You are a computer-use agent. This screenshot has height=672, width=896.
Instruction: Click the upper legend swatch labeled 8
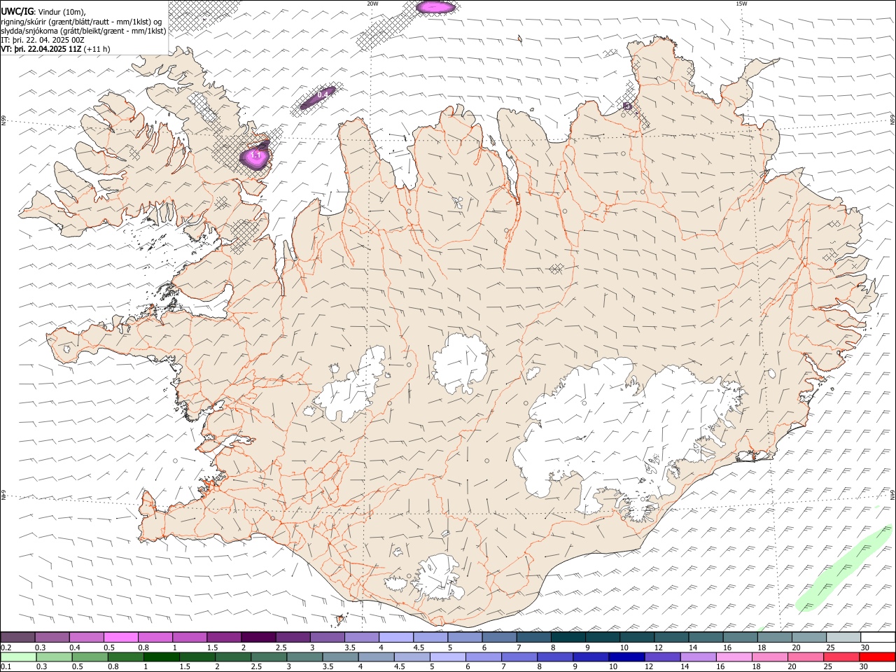click(x=568, y=637)
